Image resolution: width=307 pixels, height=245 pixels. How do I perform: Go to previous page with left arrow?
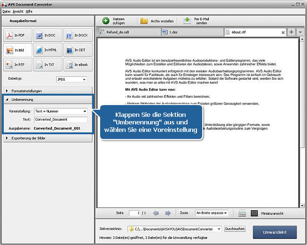pyautogui.click(x=156, y=213)
